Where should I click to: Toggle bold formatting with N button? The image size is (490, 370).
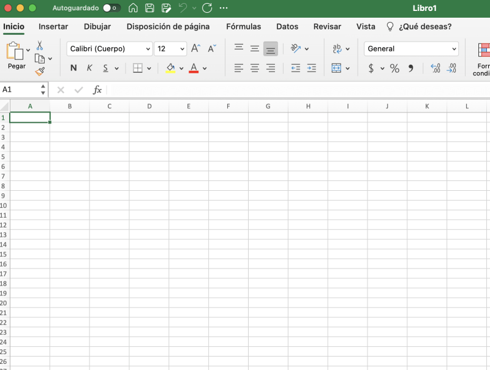tap(73, 68)
